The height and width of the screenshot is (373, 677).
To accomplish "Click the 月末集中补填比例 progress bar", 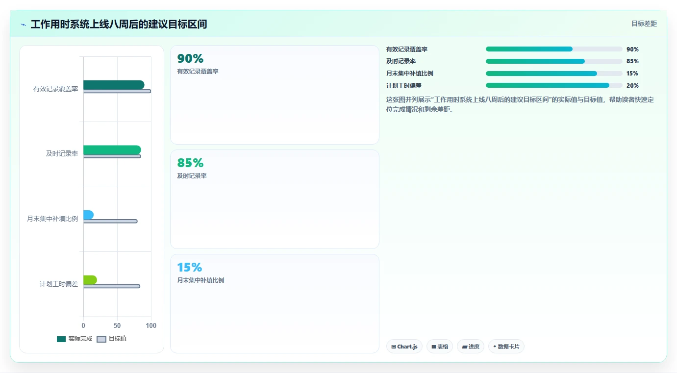I will point(554,74).
